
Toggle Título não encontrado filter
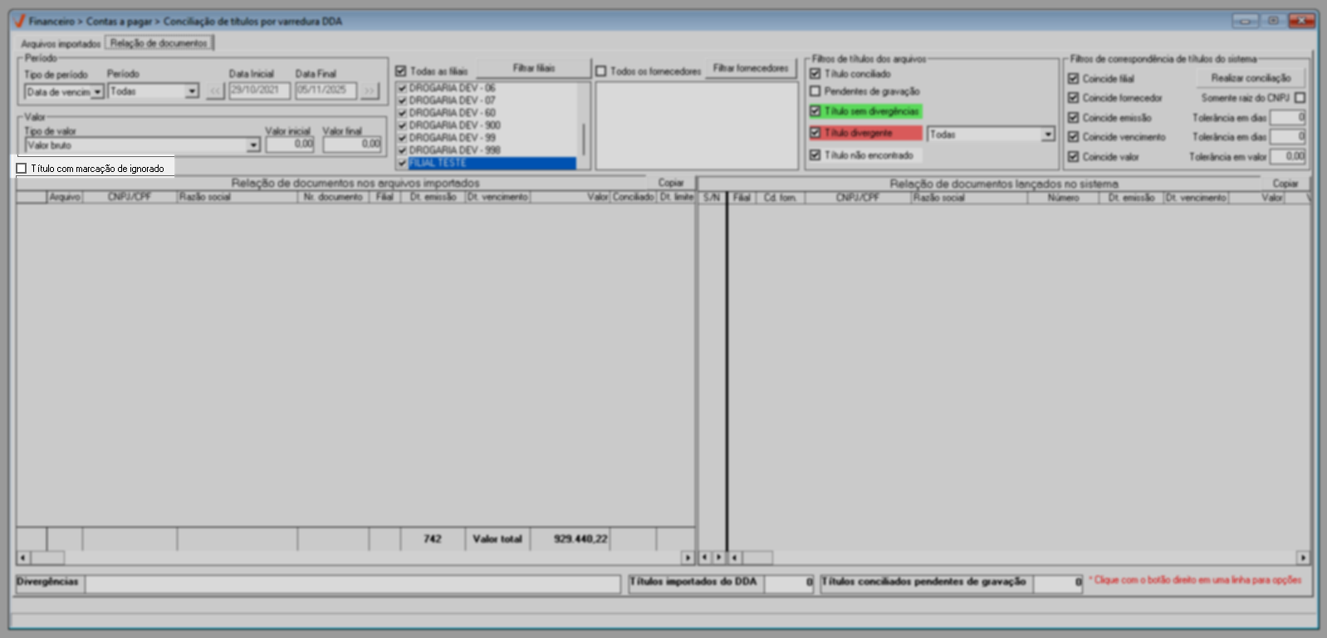pos(815,155)
